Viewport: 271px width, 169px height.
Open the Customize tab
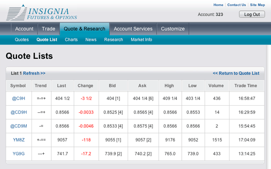173,29
